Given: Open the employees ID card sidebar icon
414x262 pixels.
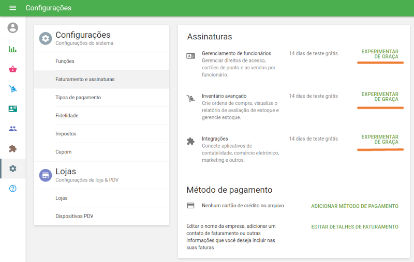Looking at the screenshot, I should pyautogui.click(x=12, y=109).
